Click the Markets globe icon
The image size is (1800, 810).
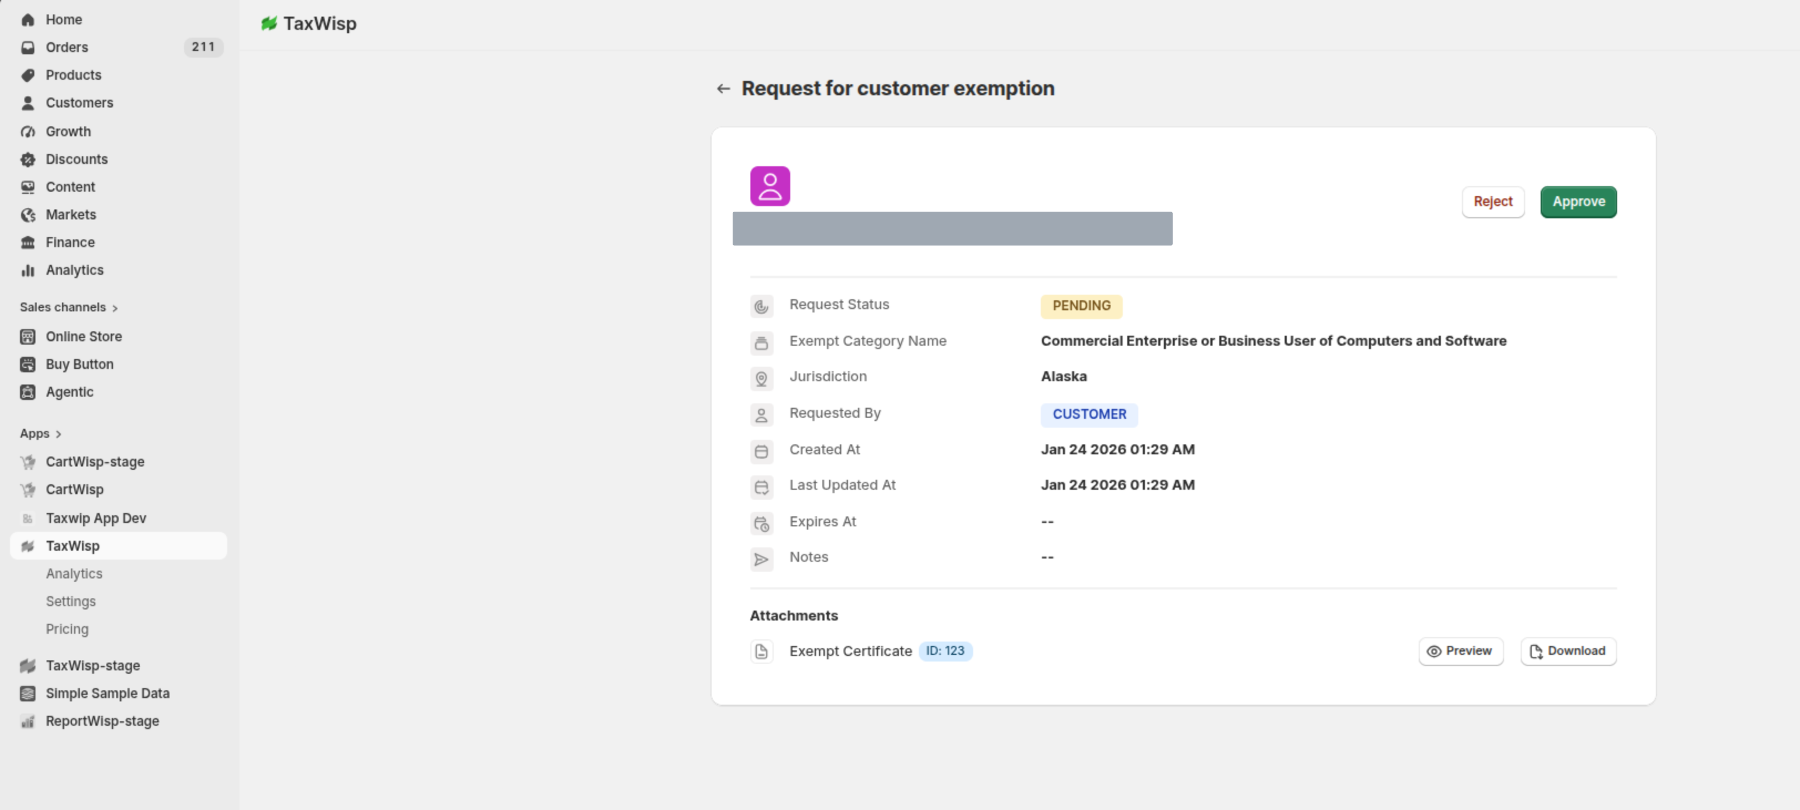tap(28, 214)
